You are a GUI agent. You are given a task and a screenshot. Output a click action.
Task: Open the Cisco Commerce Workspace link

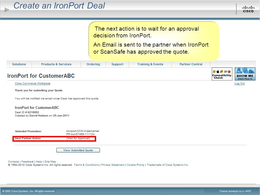point(32,83)
